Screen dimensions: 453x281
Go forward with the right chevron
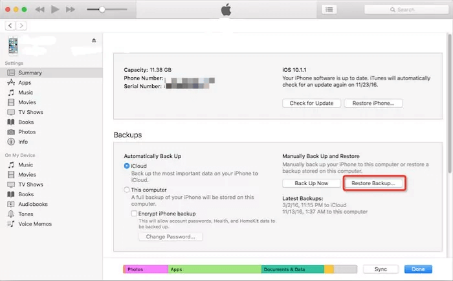pos(21,26)
